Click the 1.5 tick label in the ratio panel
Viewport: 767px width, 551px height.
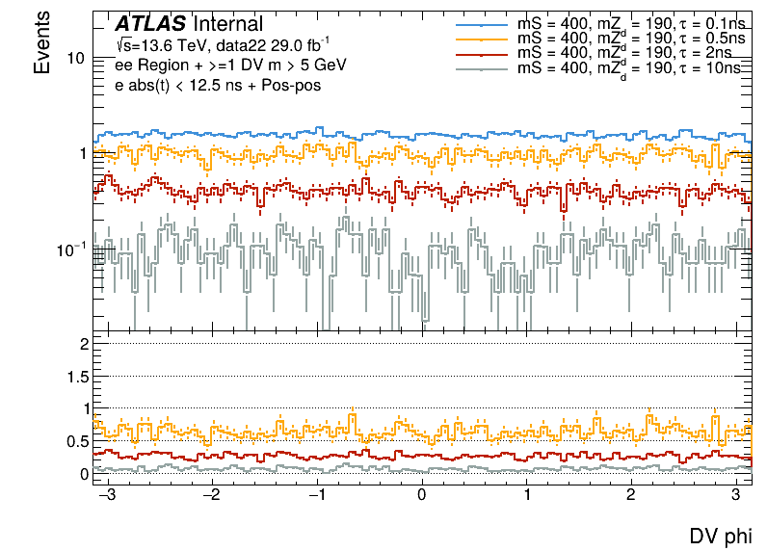76,376
